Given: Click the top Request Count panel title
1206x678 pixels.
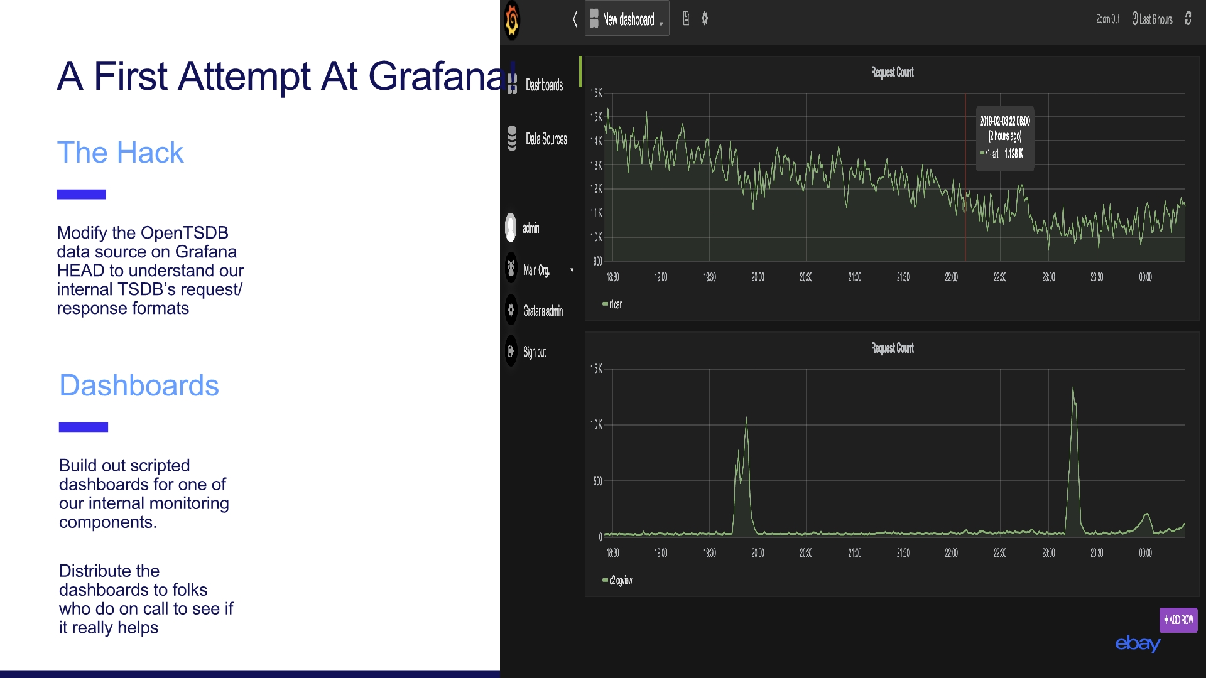Looking at the screenshot, I should pyautogui.click(x=892, y=72).
